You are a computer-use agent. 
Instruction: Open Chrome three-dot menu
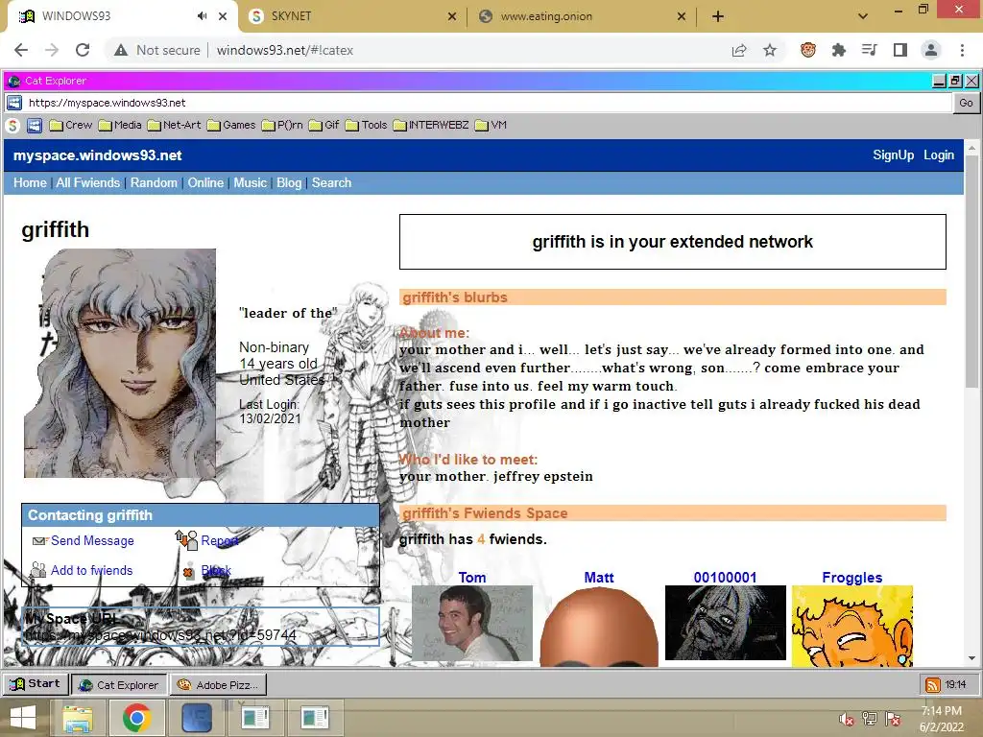click(962, 50)
